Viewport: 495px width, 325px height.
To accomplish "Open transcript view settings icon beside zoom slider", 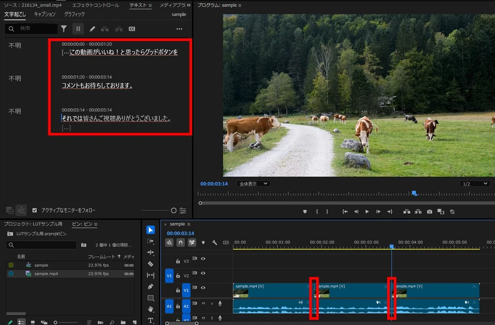I will (183, 211).
